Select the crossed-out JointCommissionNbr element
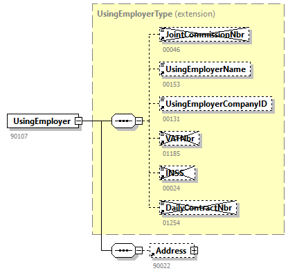This screenshot has width=297, height=273. [204, 35]
